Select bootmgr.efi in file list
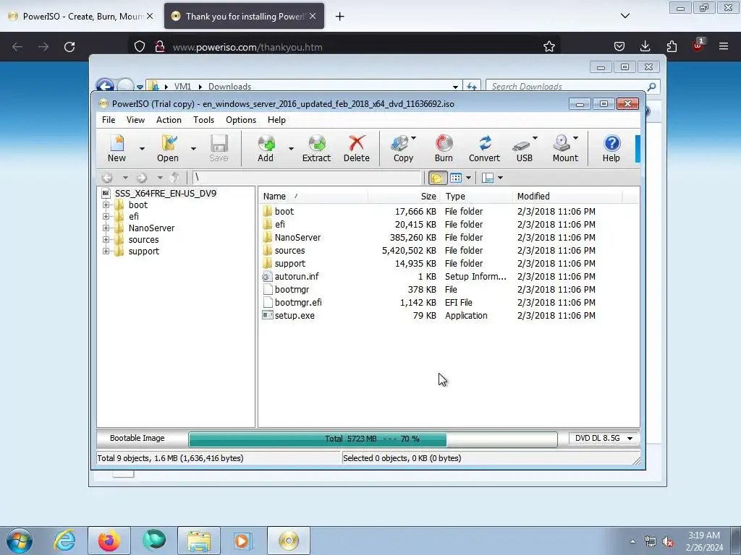The width and height of the screenshot is (741, 555). (x=298, y=303)
